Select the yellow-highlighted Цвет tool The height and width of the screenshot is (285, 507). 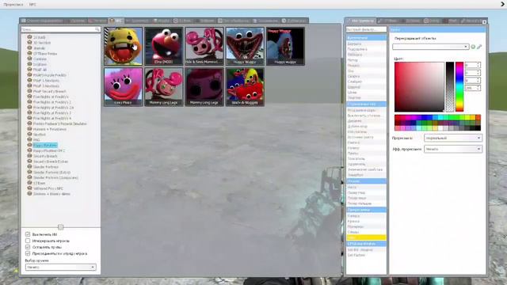[x=366, y=237]
